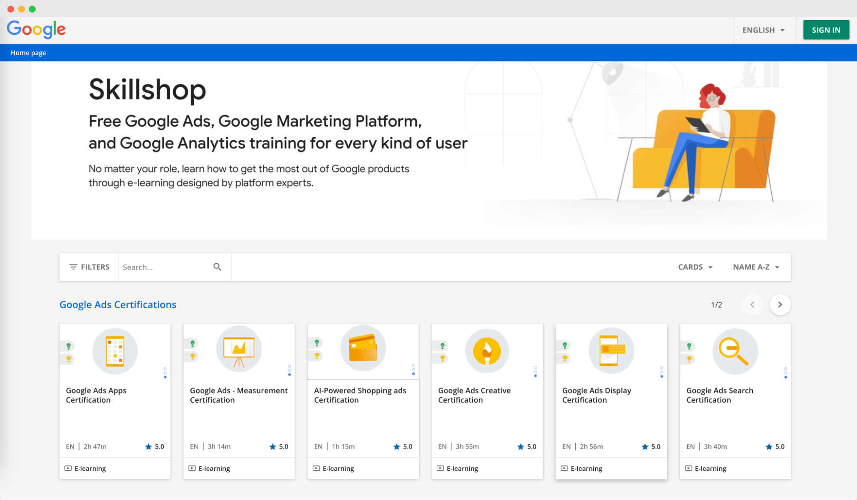Click trophy badge on Creative Certification card
The width and height of the screenshot is (857, 500).
click(442, 358)
